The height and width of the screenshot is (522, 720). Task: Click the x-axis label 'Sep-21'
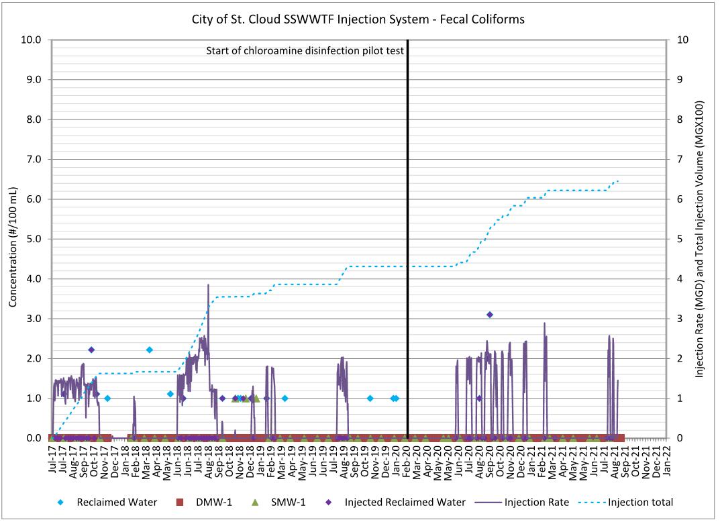point(625,461)
